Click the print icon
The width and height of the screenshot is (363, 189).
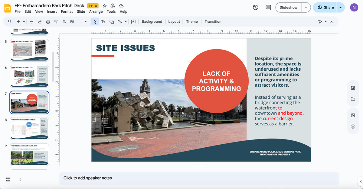[x=48, y=22]
